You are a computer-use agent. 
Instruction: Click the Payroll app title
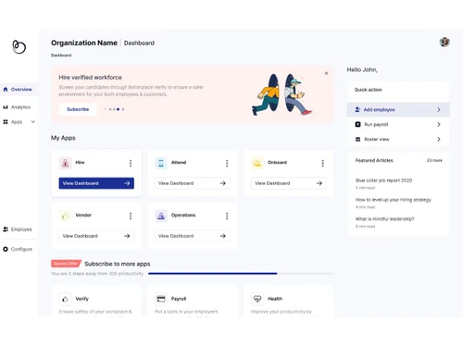click(x=179, y=299)
